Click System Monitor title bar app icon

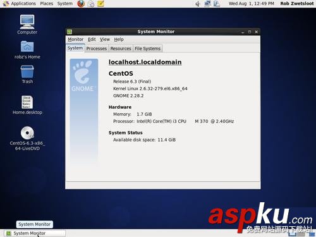70,32
